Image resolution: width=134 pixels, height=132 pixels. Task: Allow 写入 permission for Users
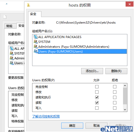(x=97, y=108)
